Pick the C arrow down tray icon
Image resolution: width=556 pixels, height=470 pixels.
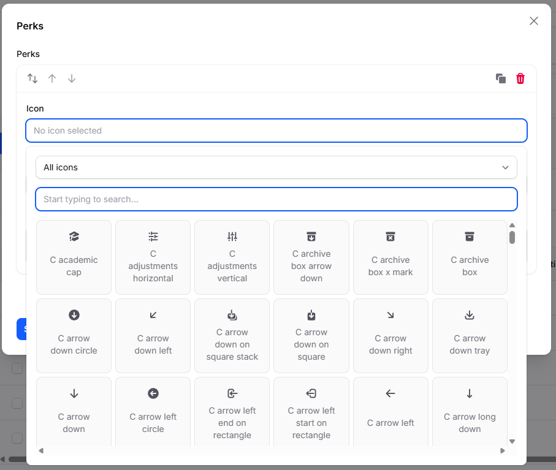click(470, 336)
